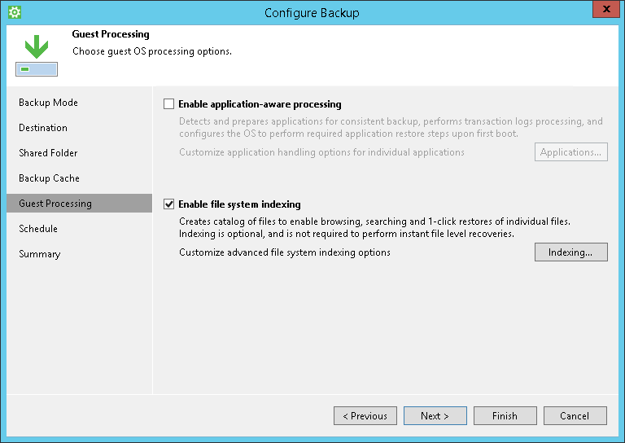Open the Indexing options button
625x443 pixels.
pyautogui.click(x=570, y=252)
